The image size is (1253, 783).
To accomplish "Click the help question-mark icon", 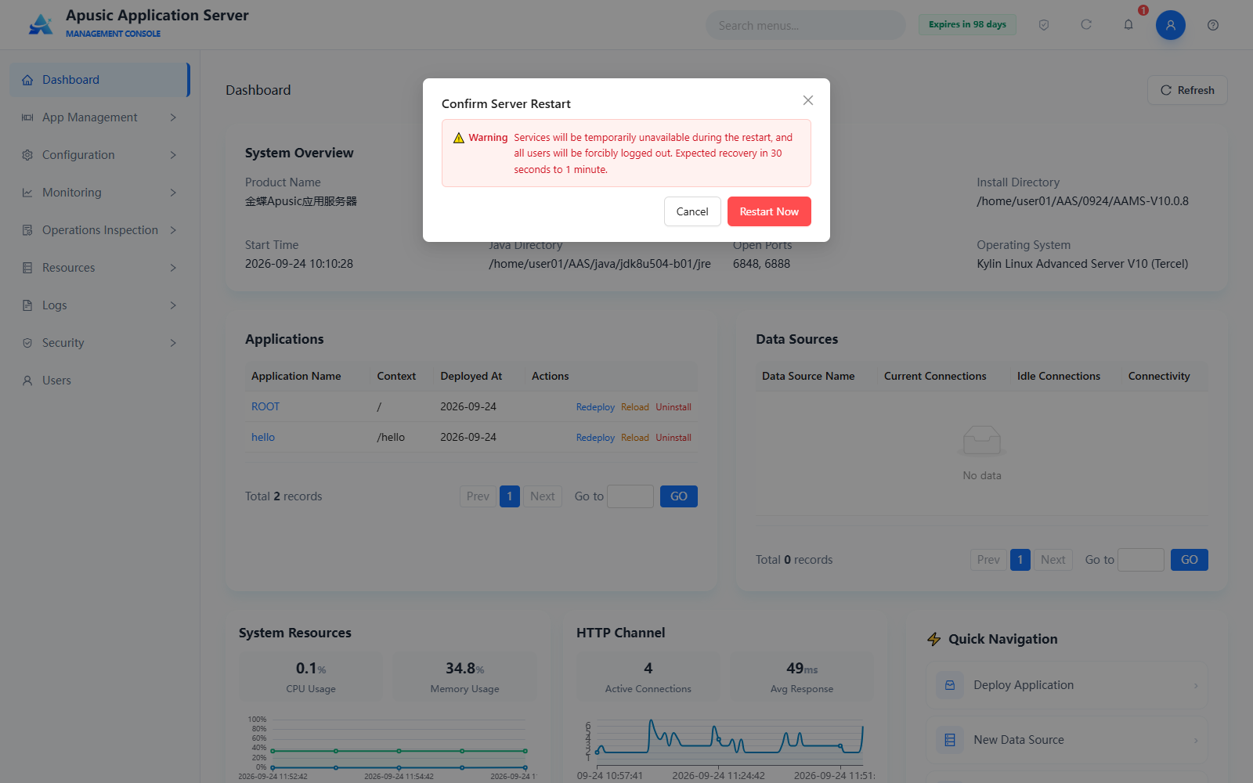I will click(1213, 25).
